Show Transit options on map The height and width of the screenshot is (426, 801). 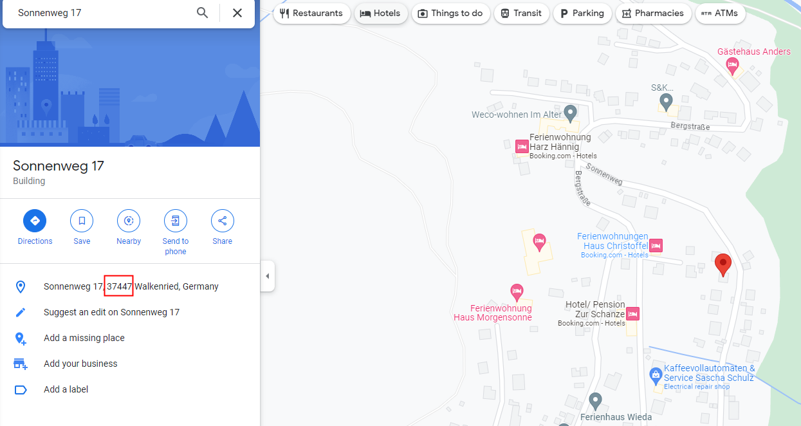[522, 14]
